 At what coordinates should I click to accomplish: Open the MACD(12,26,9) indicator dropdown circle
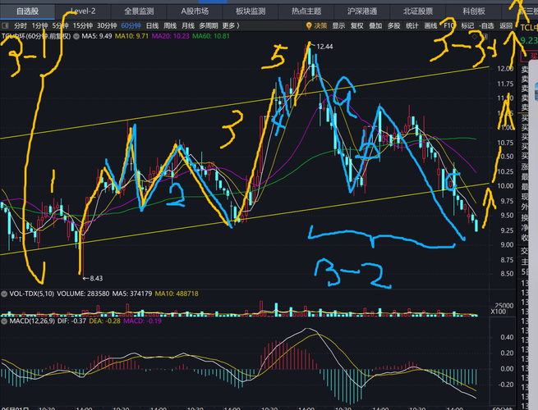4,321
